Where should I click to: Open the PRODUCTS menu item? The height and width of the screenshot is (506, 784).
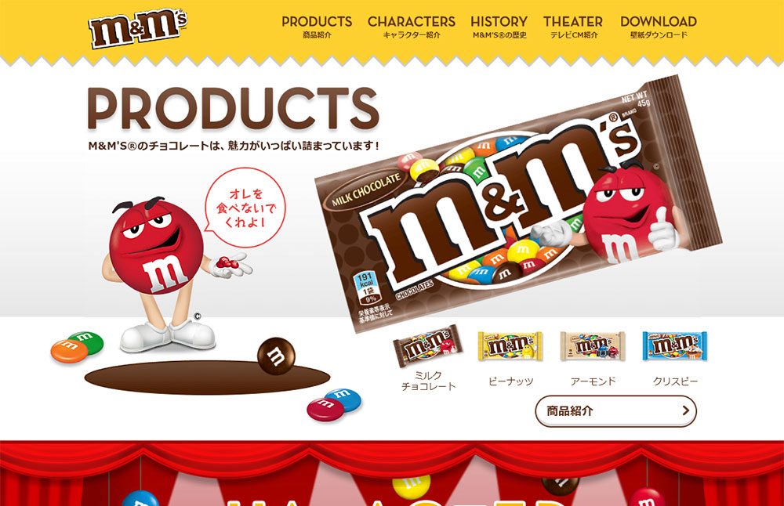click(x=317, y=27)
